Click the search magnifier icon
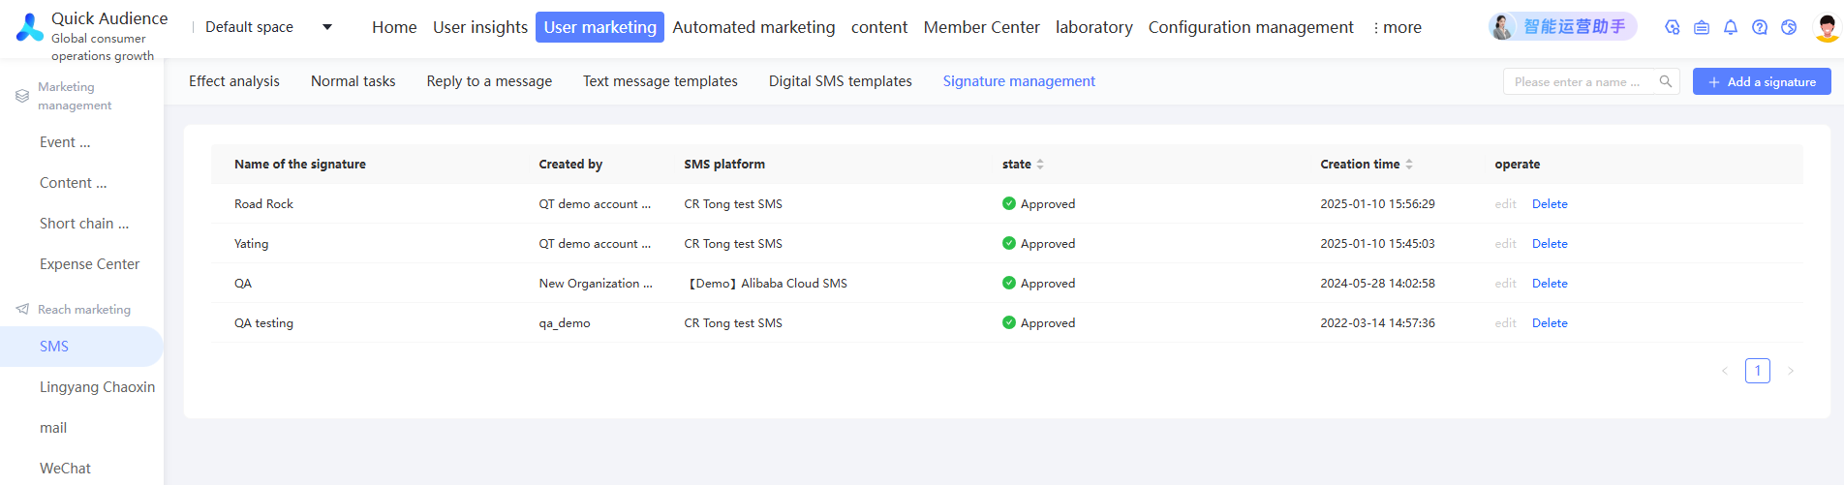 point(1666,81)
